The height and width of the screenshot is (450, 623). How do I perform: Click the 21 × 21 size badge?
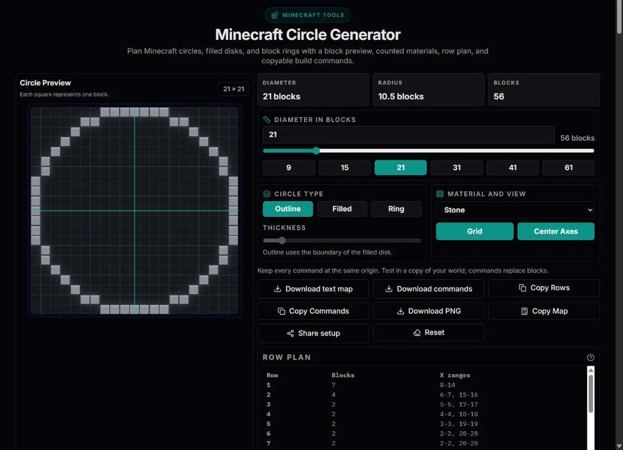click(x=234, y=89)
